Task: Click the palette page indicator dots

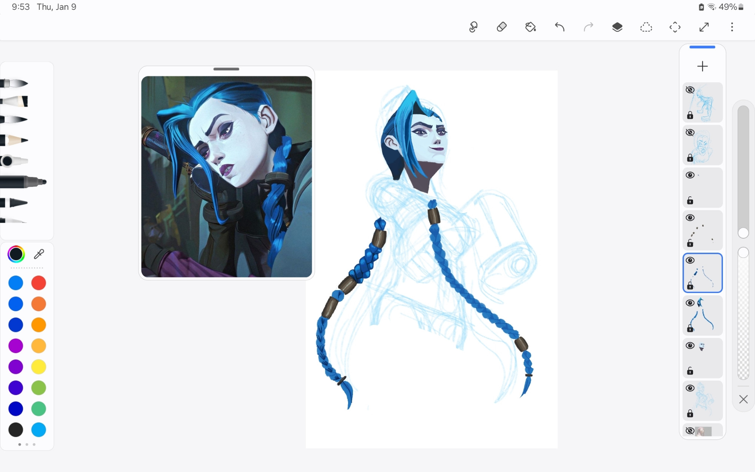Action: 27,444
